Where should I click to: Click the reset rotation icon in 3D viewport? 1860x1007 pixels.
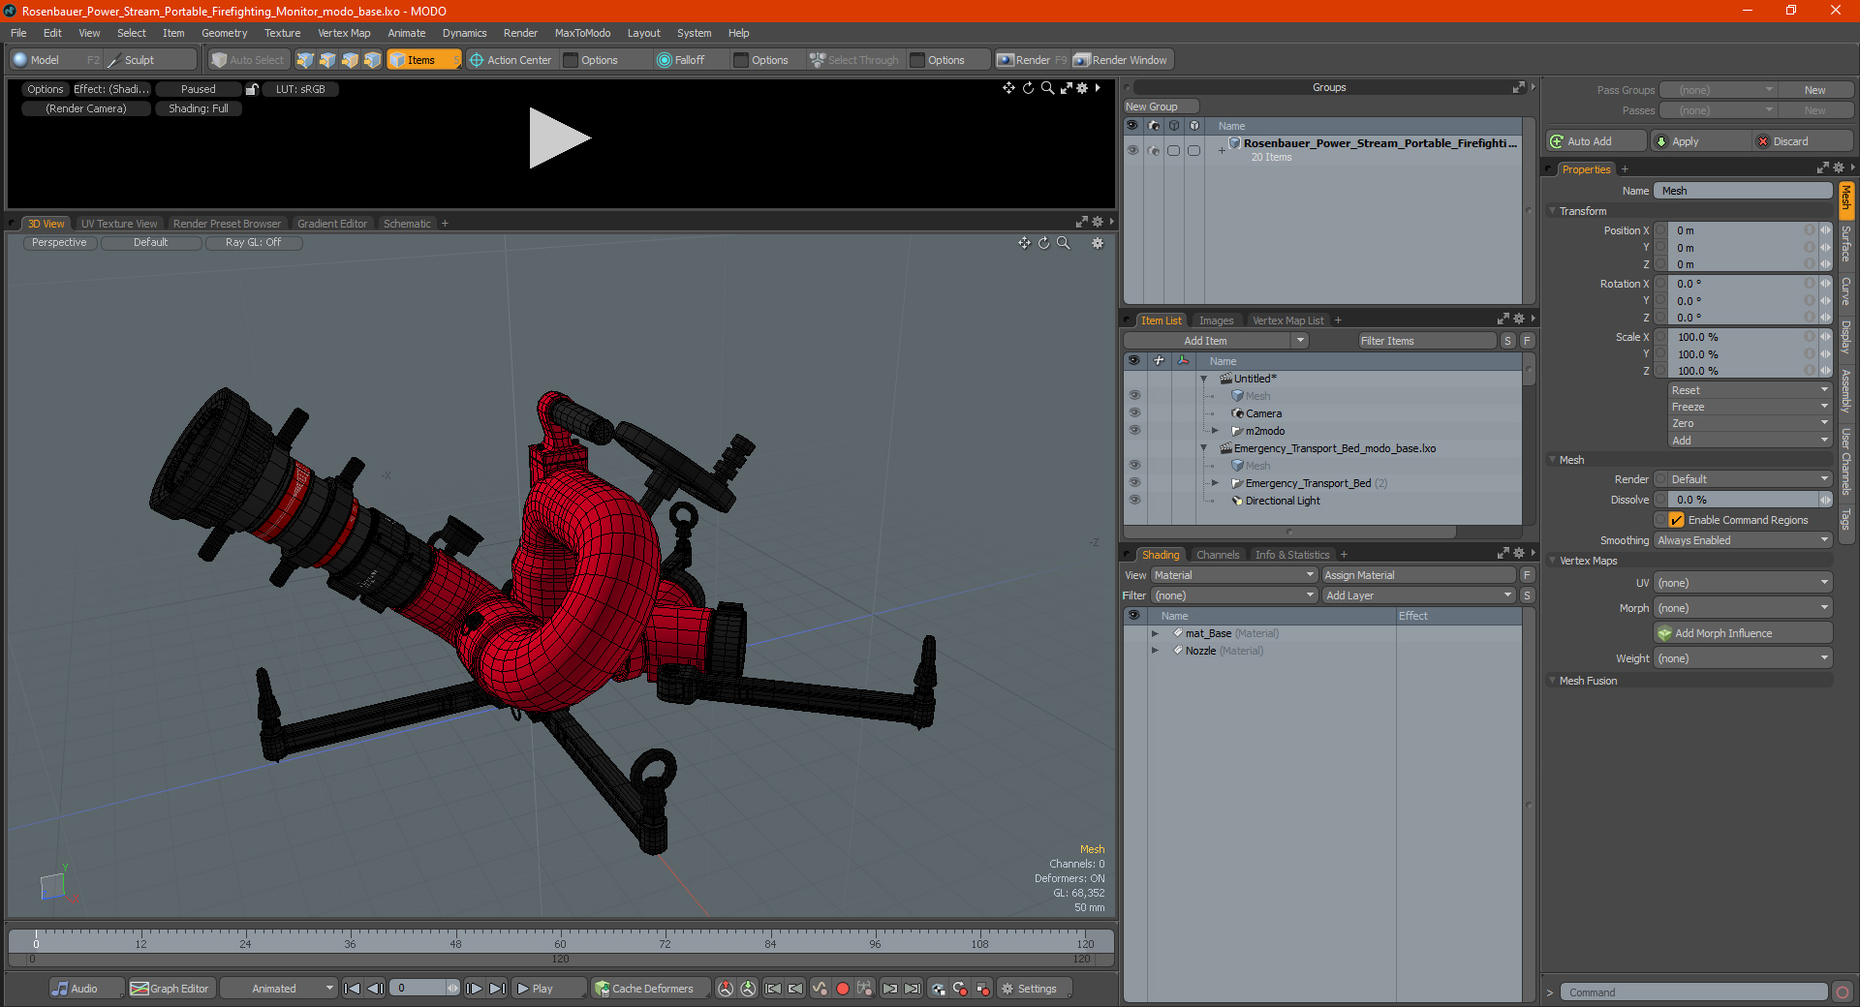tap(1043, 243)
